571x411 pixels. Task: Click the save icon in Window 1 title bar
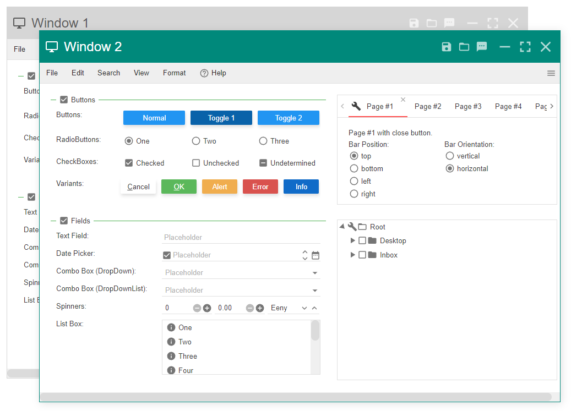414,23
